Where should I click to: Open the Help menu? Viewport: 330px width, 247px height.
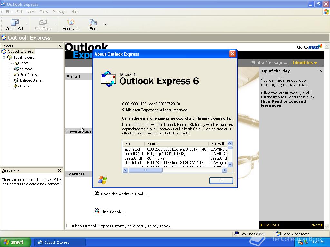tap(75, 12)
